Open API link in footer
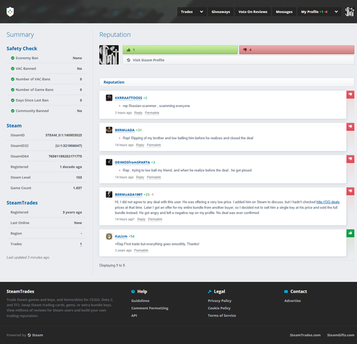 pos(134,315)
